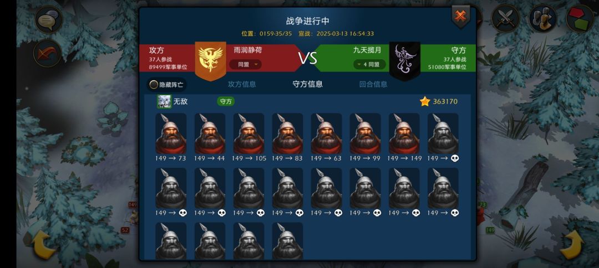Expand the defender 4 同盟 dropdown
The height and width of the screenshot is (268, 599).
click(369, 64)
